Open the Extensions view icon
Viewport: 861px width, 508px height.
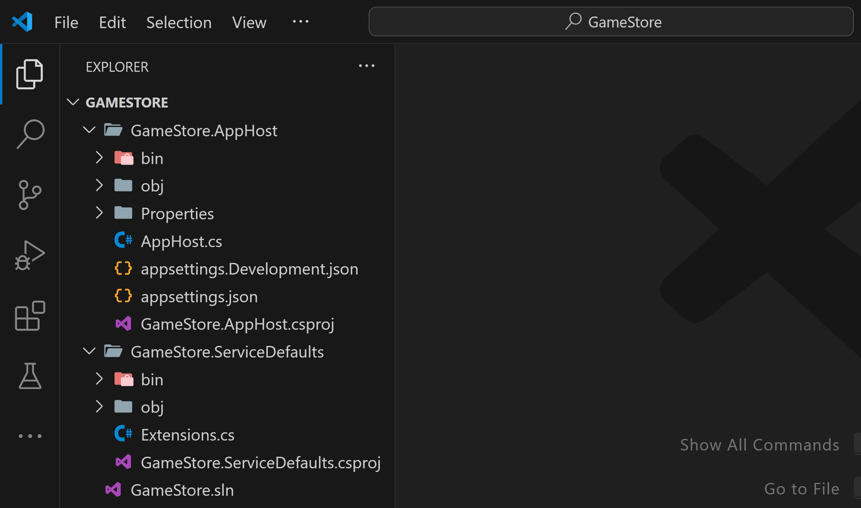pos(30,315)
